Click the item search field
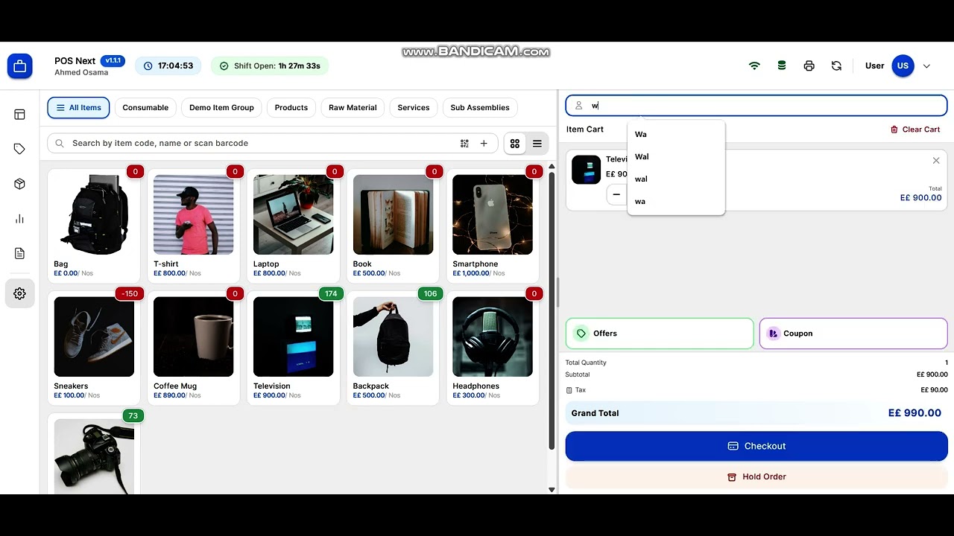The image size is (954, 536). point(272,143)
